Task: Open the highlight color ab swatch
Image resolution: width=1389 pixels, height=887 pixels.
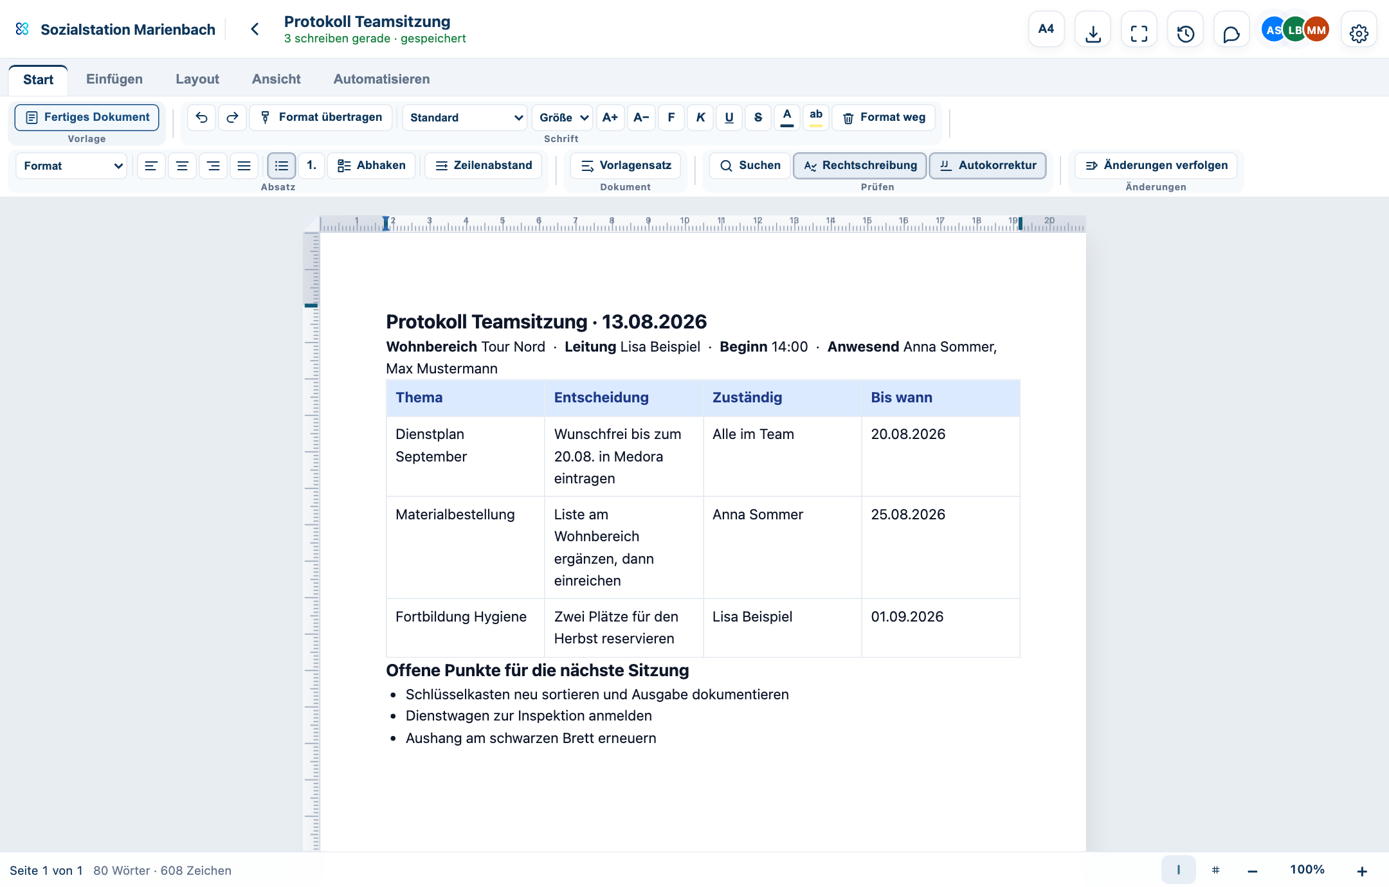Action: pos(816,117)
